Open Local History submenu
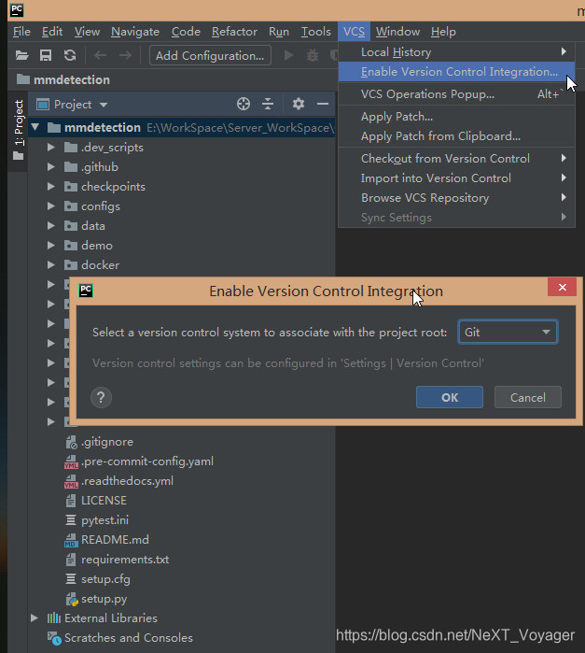585x653 pixels. pyautogui.click(x=456, y=52)
